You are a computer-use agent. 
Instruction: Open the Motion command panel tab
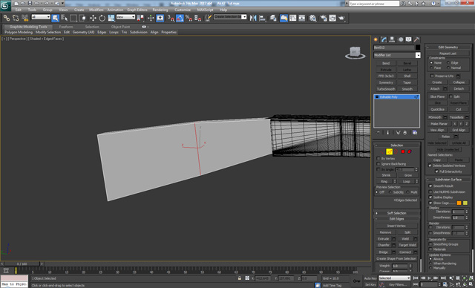pos(401,39)
